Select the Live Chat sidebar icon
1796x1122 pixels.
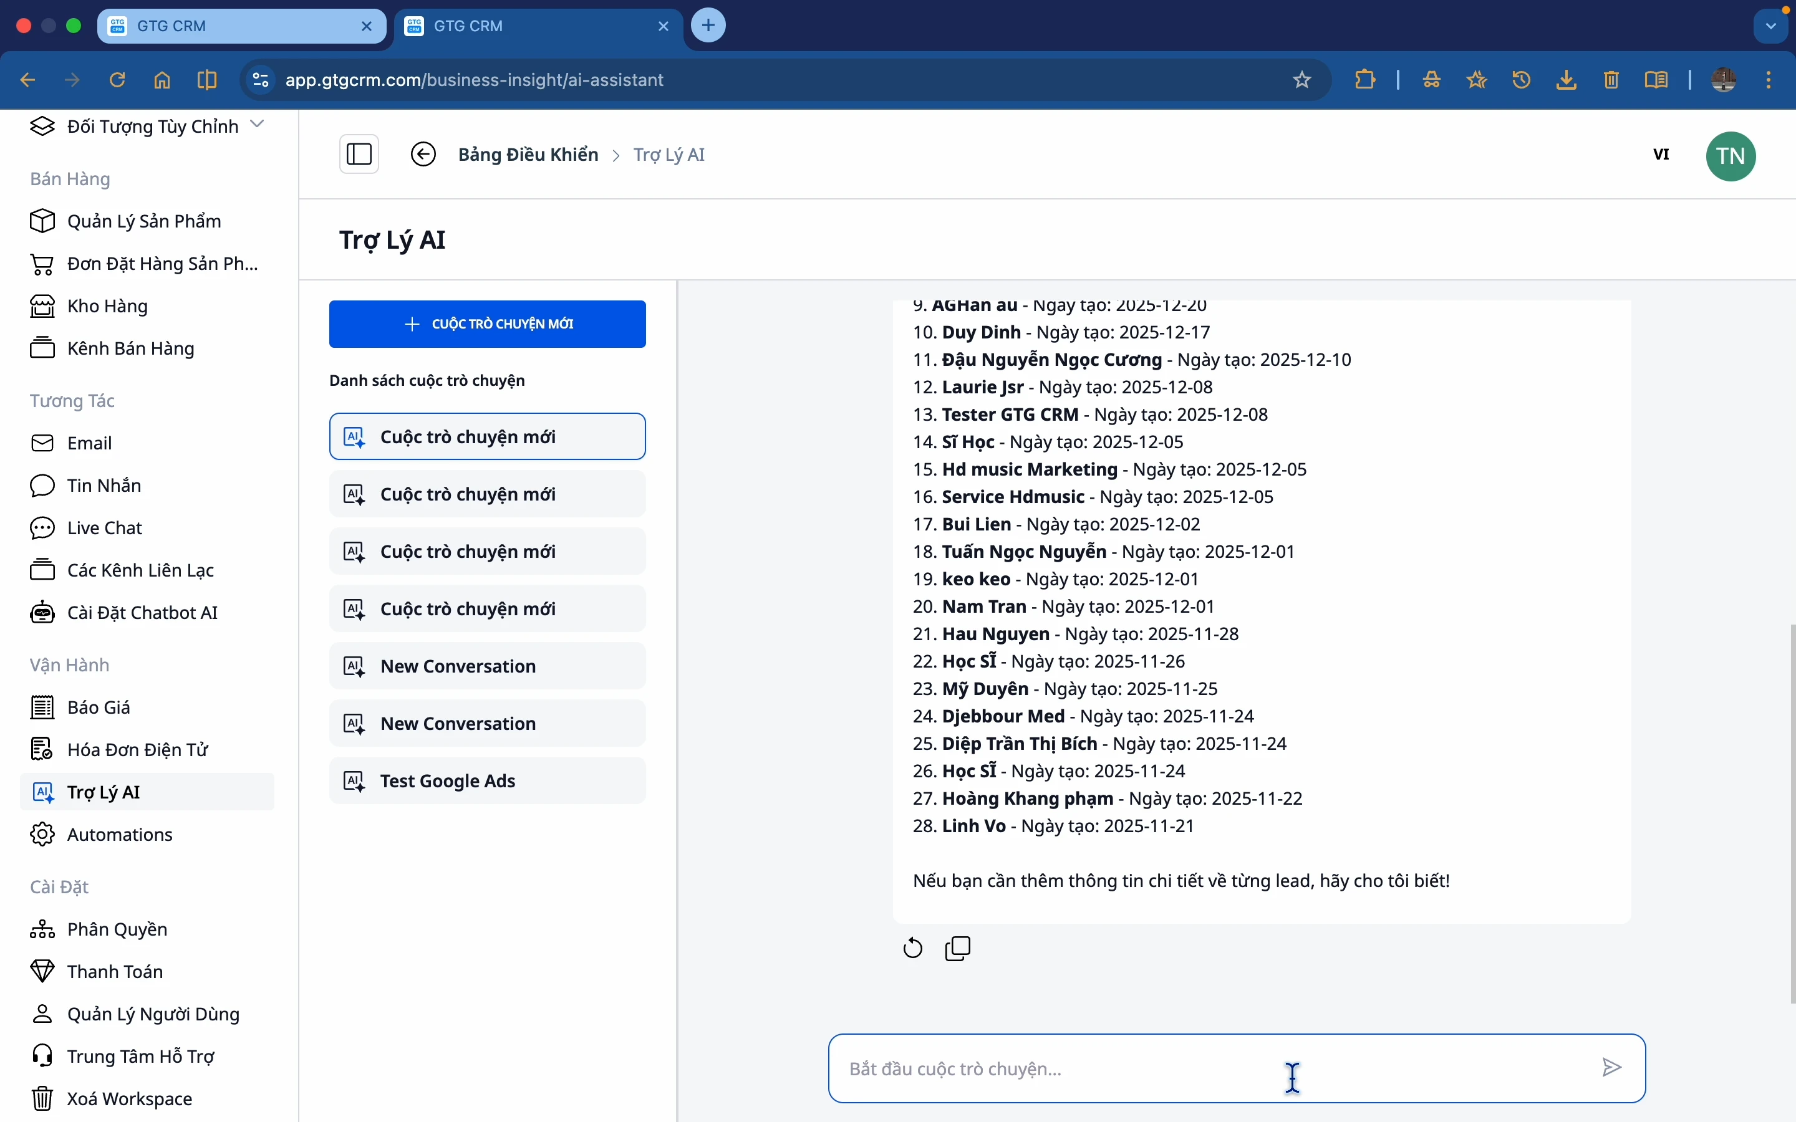(42, 527)
